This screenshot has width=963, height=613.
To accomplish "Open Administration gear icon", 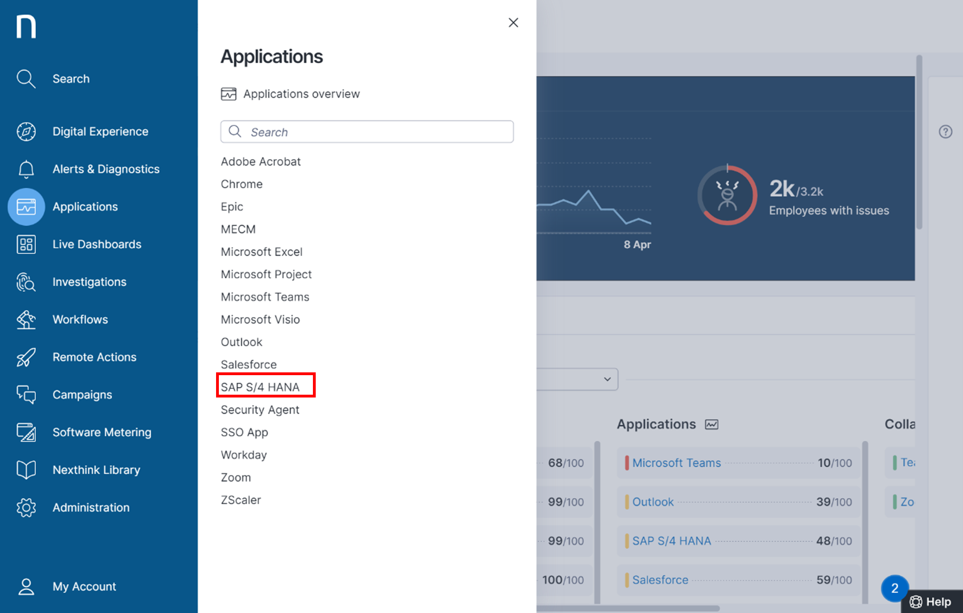I will (x=26, y=507).
